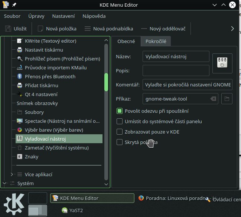The height and width of the screenshot is (217, 241).
Task: Click in the Komentář input field
Action: point(188,85)
